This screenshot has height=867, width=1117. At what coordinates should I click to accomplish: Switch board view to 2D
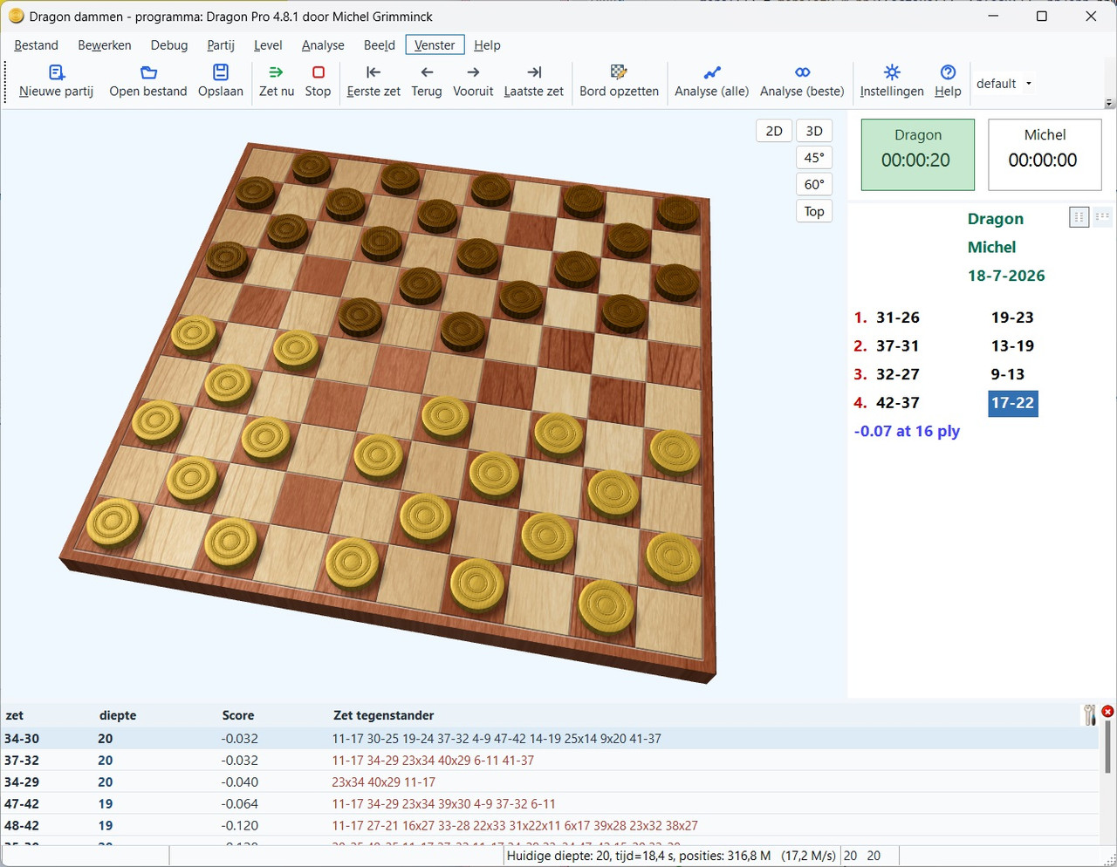[774, 131]
